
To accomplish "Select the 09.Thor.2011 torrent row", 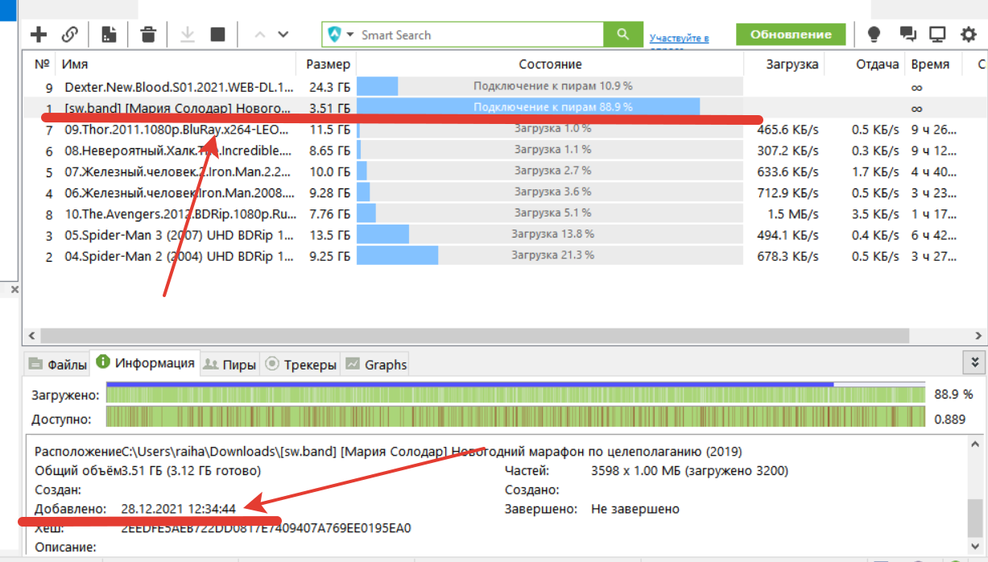I will pyautogui.click(x=179, y=129).
